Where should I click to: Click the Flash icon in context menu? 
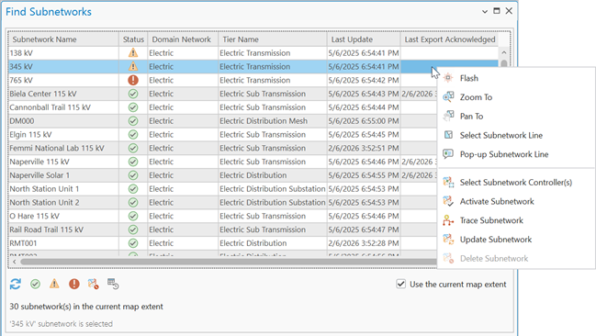[x=448, y=78]
